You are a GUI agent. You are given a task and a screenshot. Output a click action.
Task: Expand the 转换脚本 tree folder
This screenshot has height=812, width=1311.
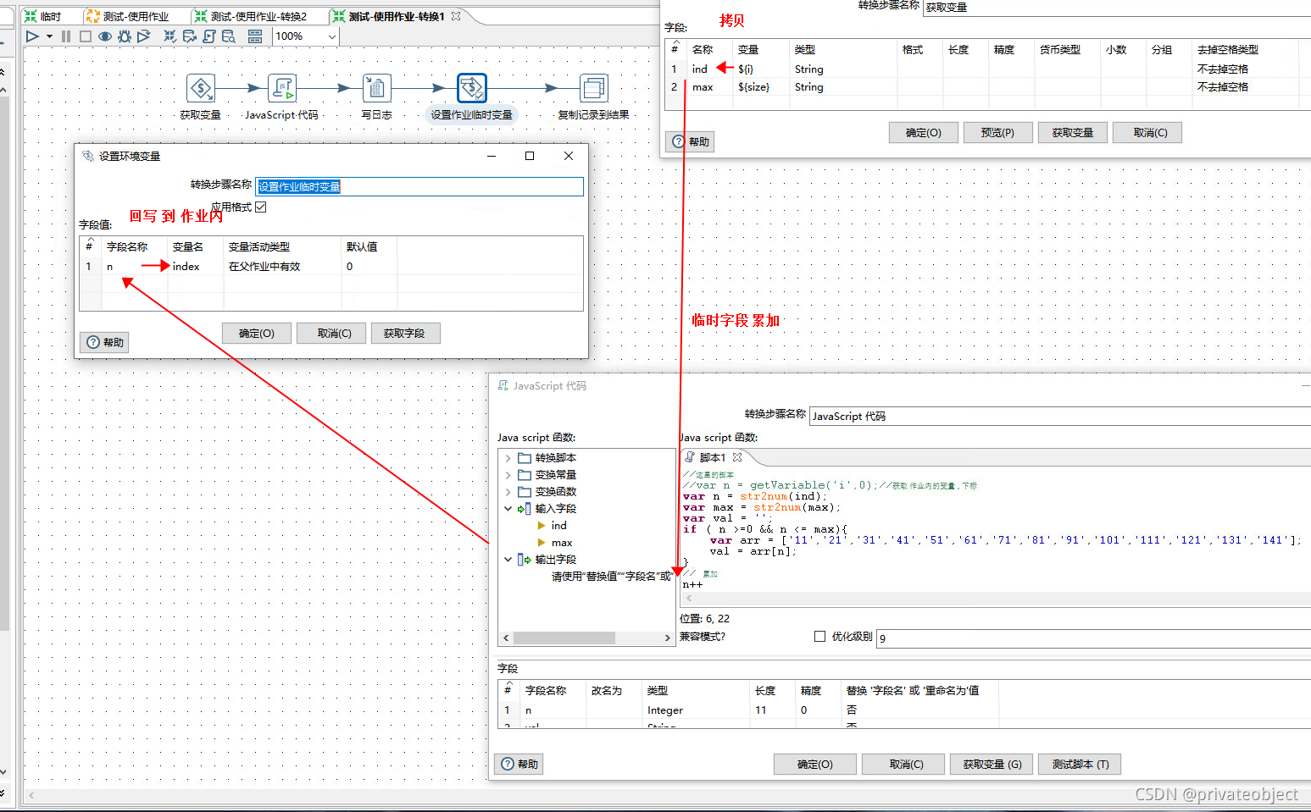(x=508, y=457)
